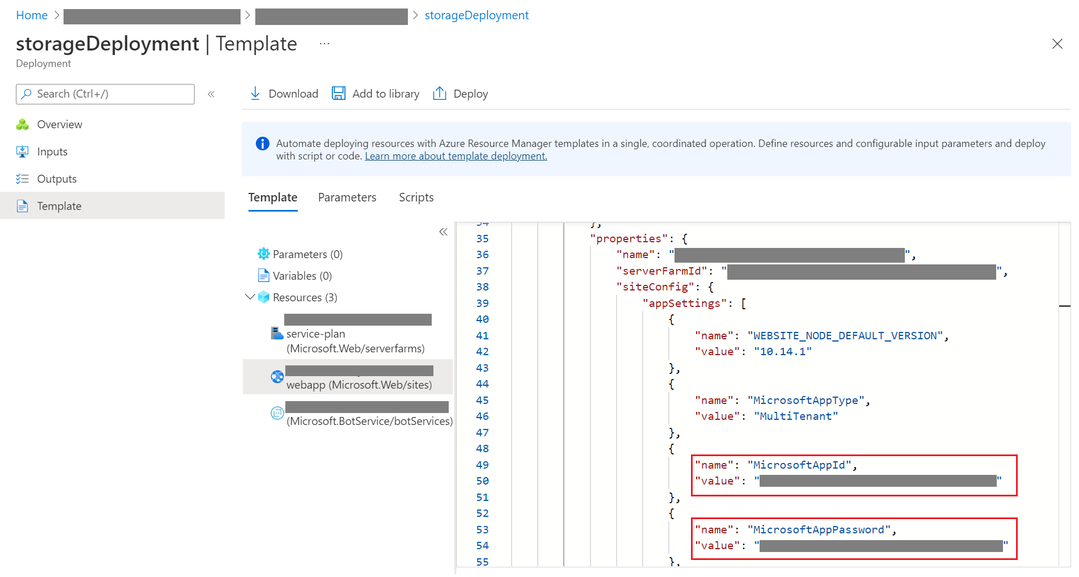Viewport: 1079px width, 577px height.
Task: Click the Inputs monitor icon
Action: (x=23, y=151)
